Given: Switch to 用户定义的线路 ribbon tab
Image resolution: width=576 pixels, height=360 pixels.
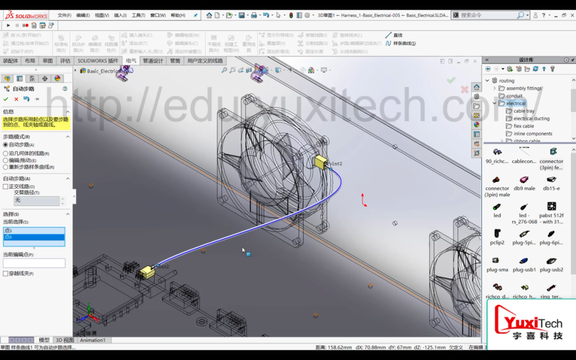Looking at the screenshot, I should pyautogui.click(x=205, y=61).
